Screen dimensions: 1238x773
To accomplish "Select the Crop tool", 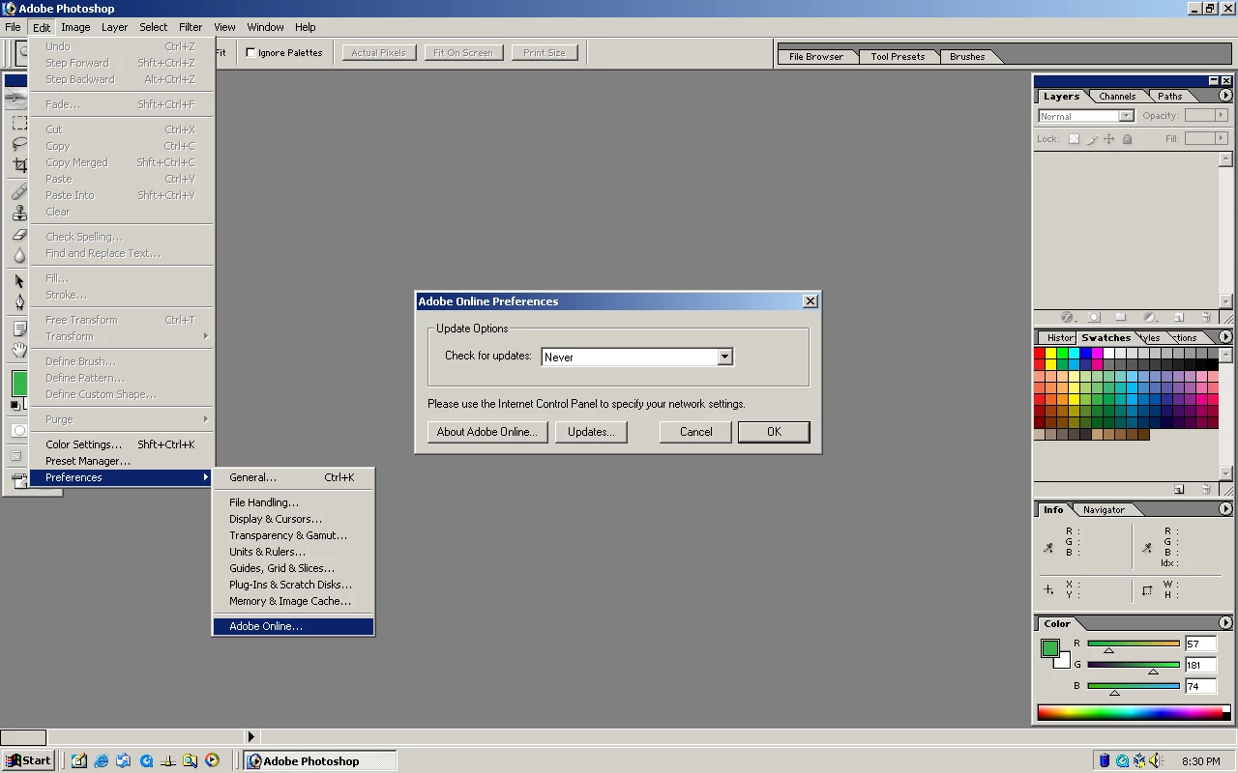I will point(19,166).
